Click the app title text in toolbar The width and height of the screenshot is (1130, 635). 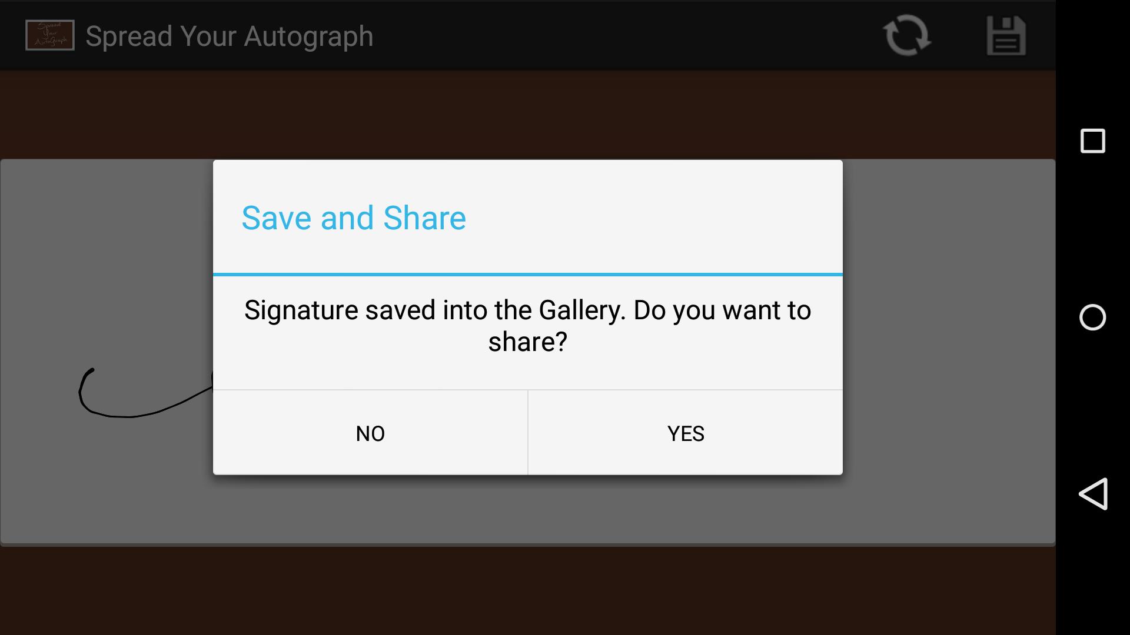[230, 35]
